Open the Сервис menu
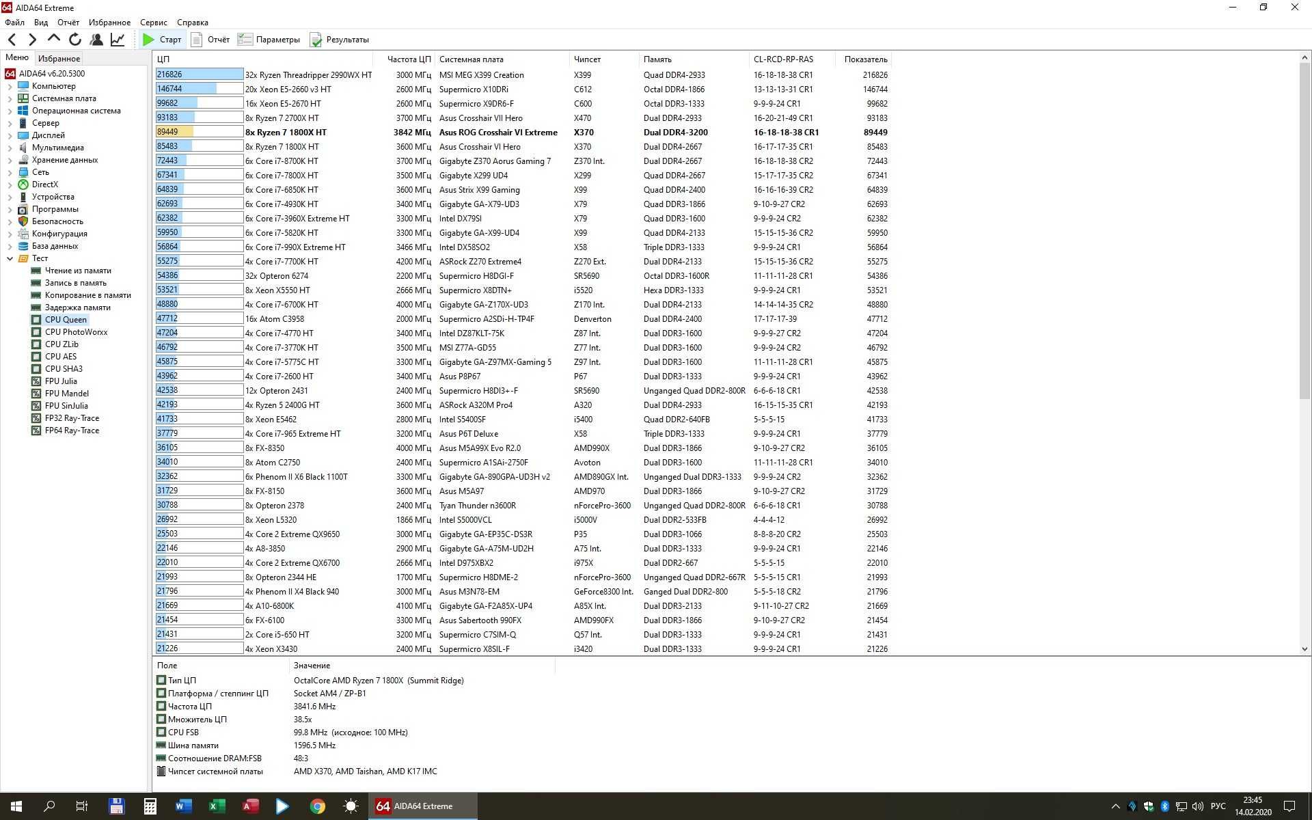 [x=154, y=23]
